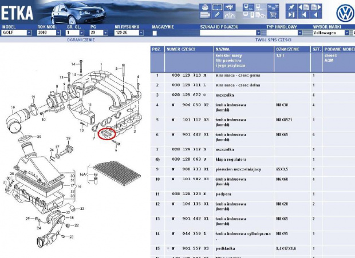Click the multiple shopping carts icon
Viewport: 355px width, 258px height.
pos(273,7)
